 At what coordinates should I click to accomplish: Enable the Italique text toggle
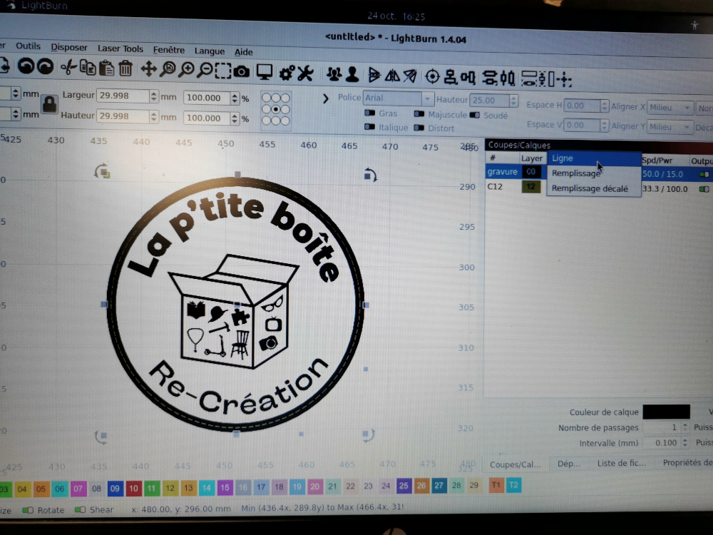(x=370, y=127)
